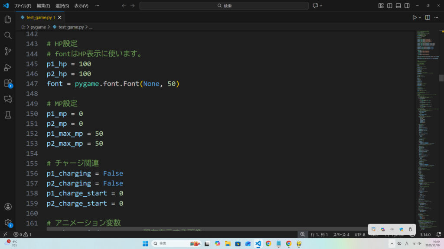Toggle the secondary side bar visibility
444x249 pixels.
tap(407, 6)
